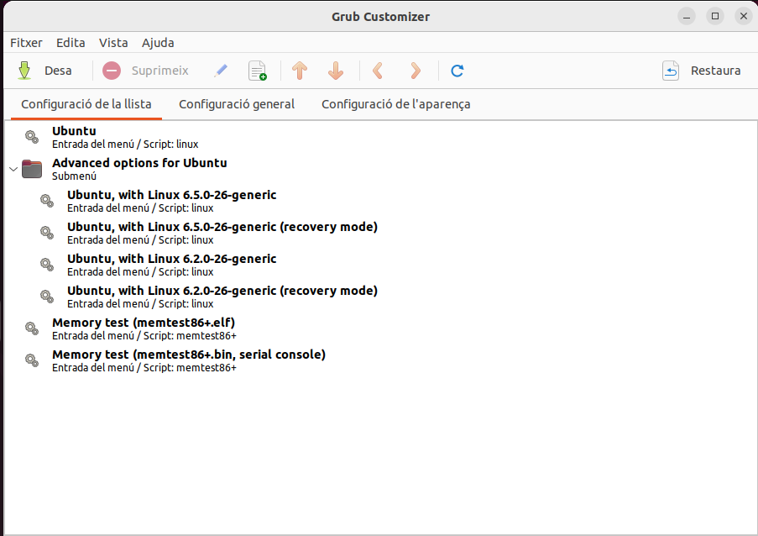Select Ubuntu, with Linux 6.5.0-26-generic entry
The height and width of the screenshot is (536, 758).
(x=381, y=201)
